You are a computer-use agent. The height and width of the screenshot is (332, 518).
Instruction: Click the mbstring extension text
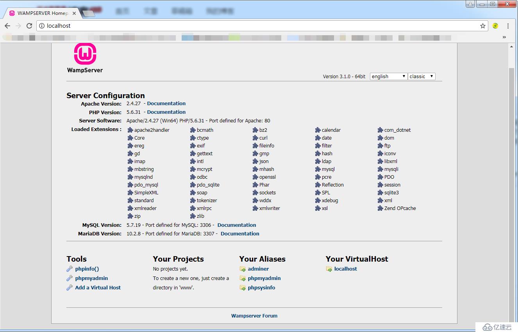coord(144,169)
